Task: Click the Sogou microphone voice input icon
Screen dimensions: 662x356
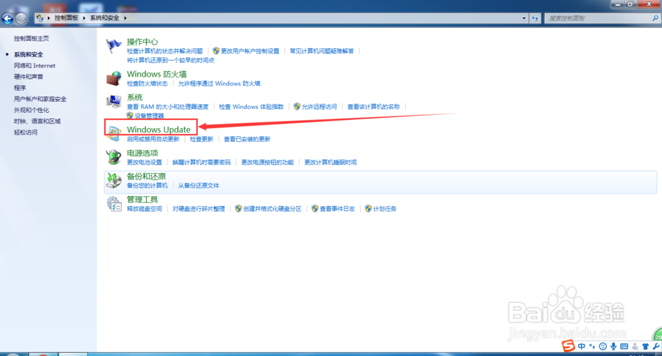Action: pos(614,346)
